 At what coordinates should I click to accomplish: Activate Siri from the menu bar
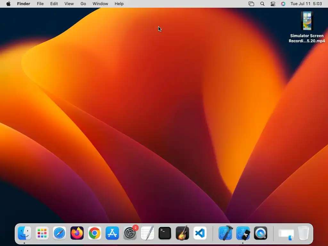pos(283,4)
